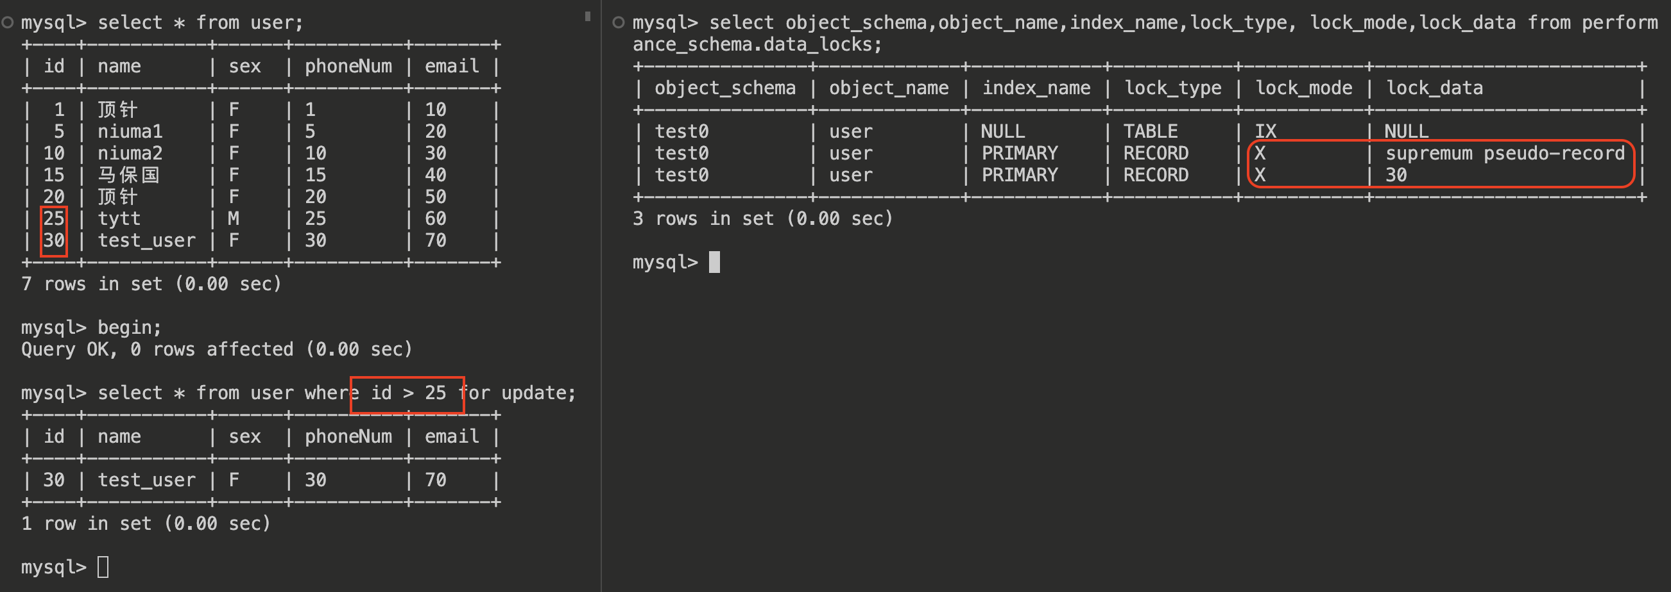Click the object_schema column header
The height and width of the screenshot is (592, 1671).
tap(724, 88)
